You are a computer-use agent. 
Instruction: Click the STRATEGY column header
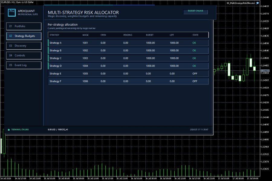[54, 35]
